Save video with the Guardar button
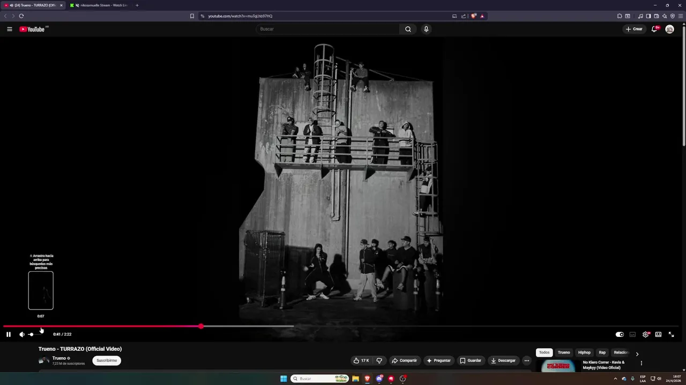 471,360
